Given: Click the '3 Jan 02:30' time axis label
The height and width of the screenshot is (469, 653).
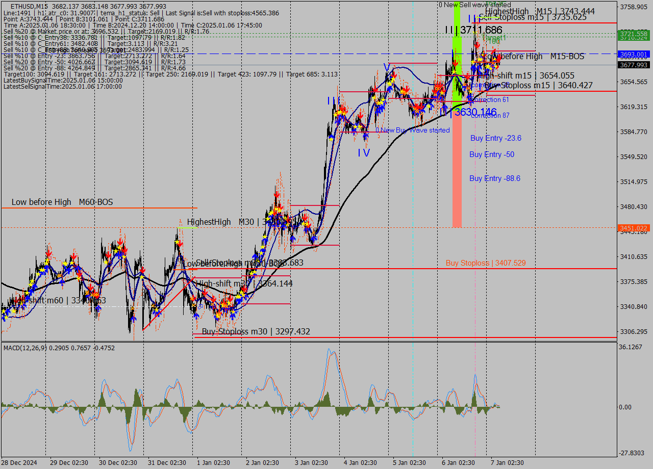Looking at the screenshot, I should tap(311, 463).
